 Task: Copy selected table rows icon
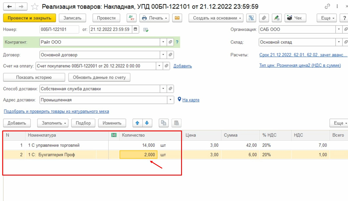click(163, 123)
